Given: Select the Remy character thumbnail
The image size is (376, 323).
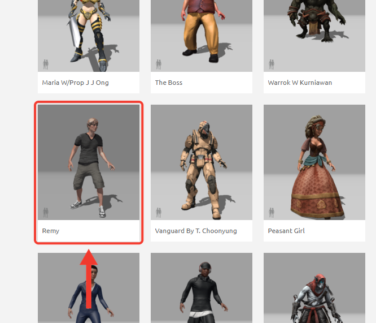Looking at the screenshot, I should (89, 162).
